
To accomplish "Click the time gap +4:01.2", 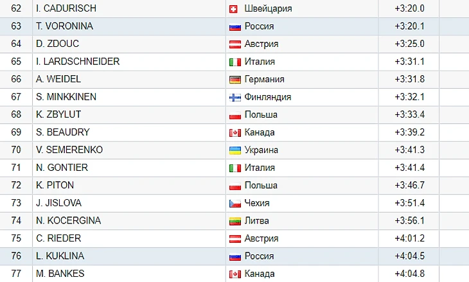I will [409, 238].
